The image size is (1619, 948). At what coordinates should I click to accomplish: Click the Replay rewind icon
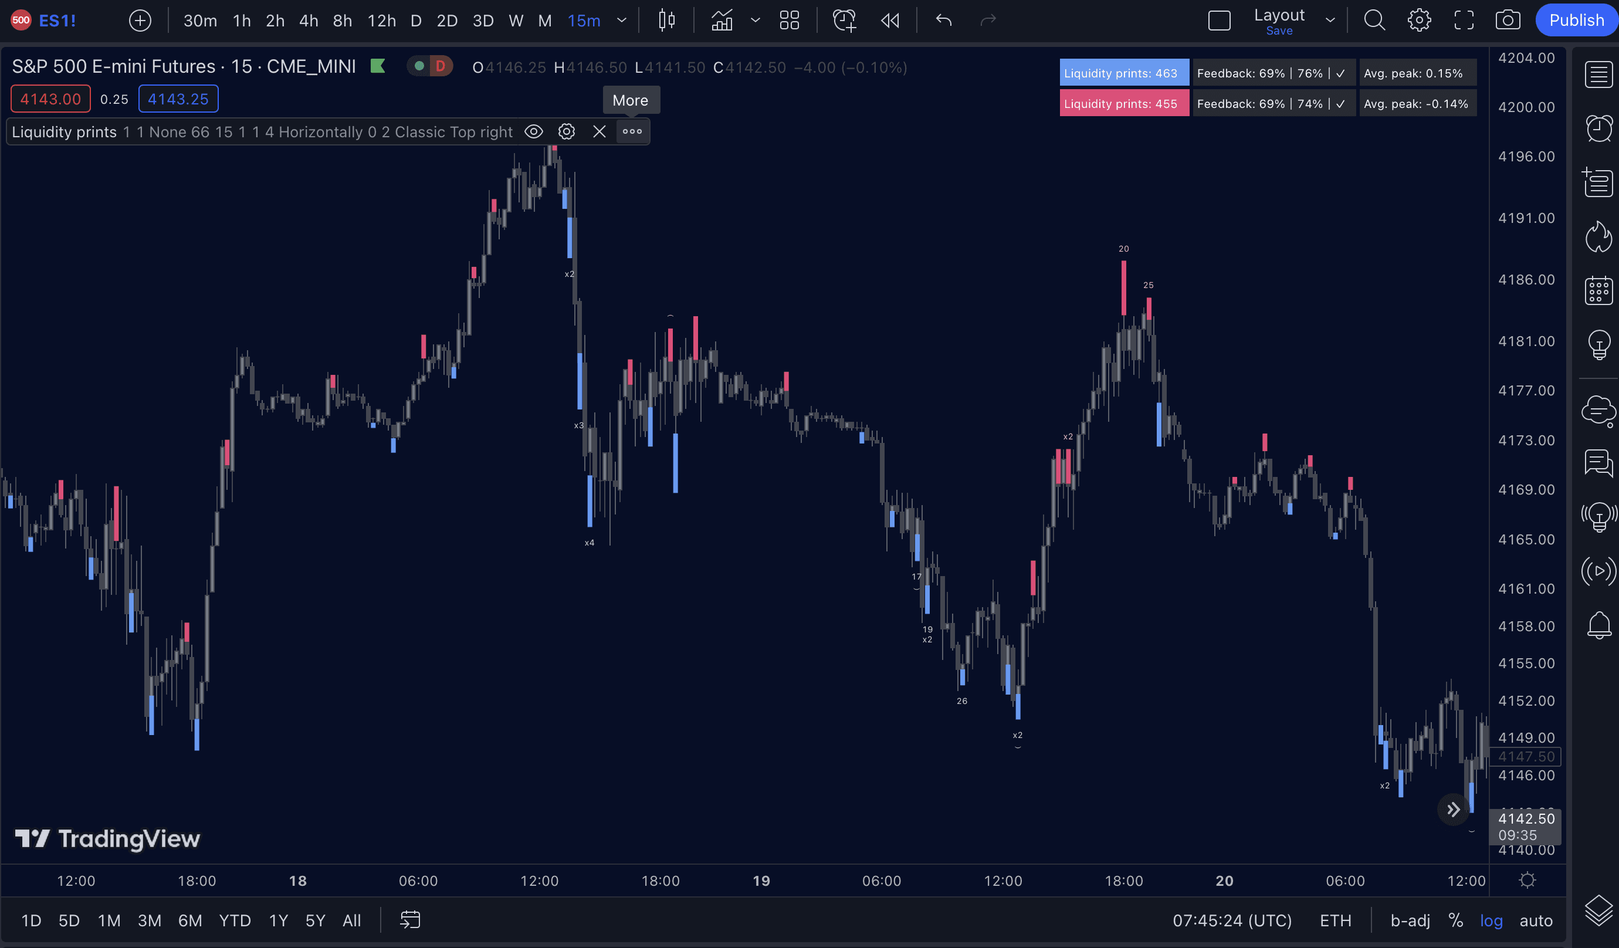point(890,21)
